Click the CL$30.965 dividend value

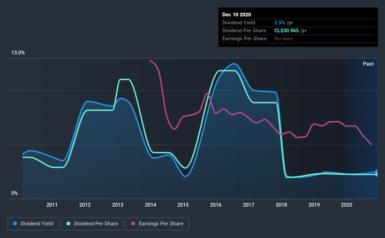[287, 30]
